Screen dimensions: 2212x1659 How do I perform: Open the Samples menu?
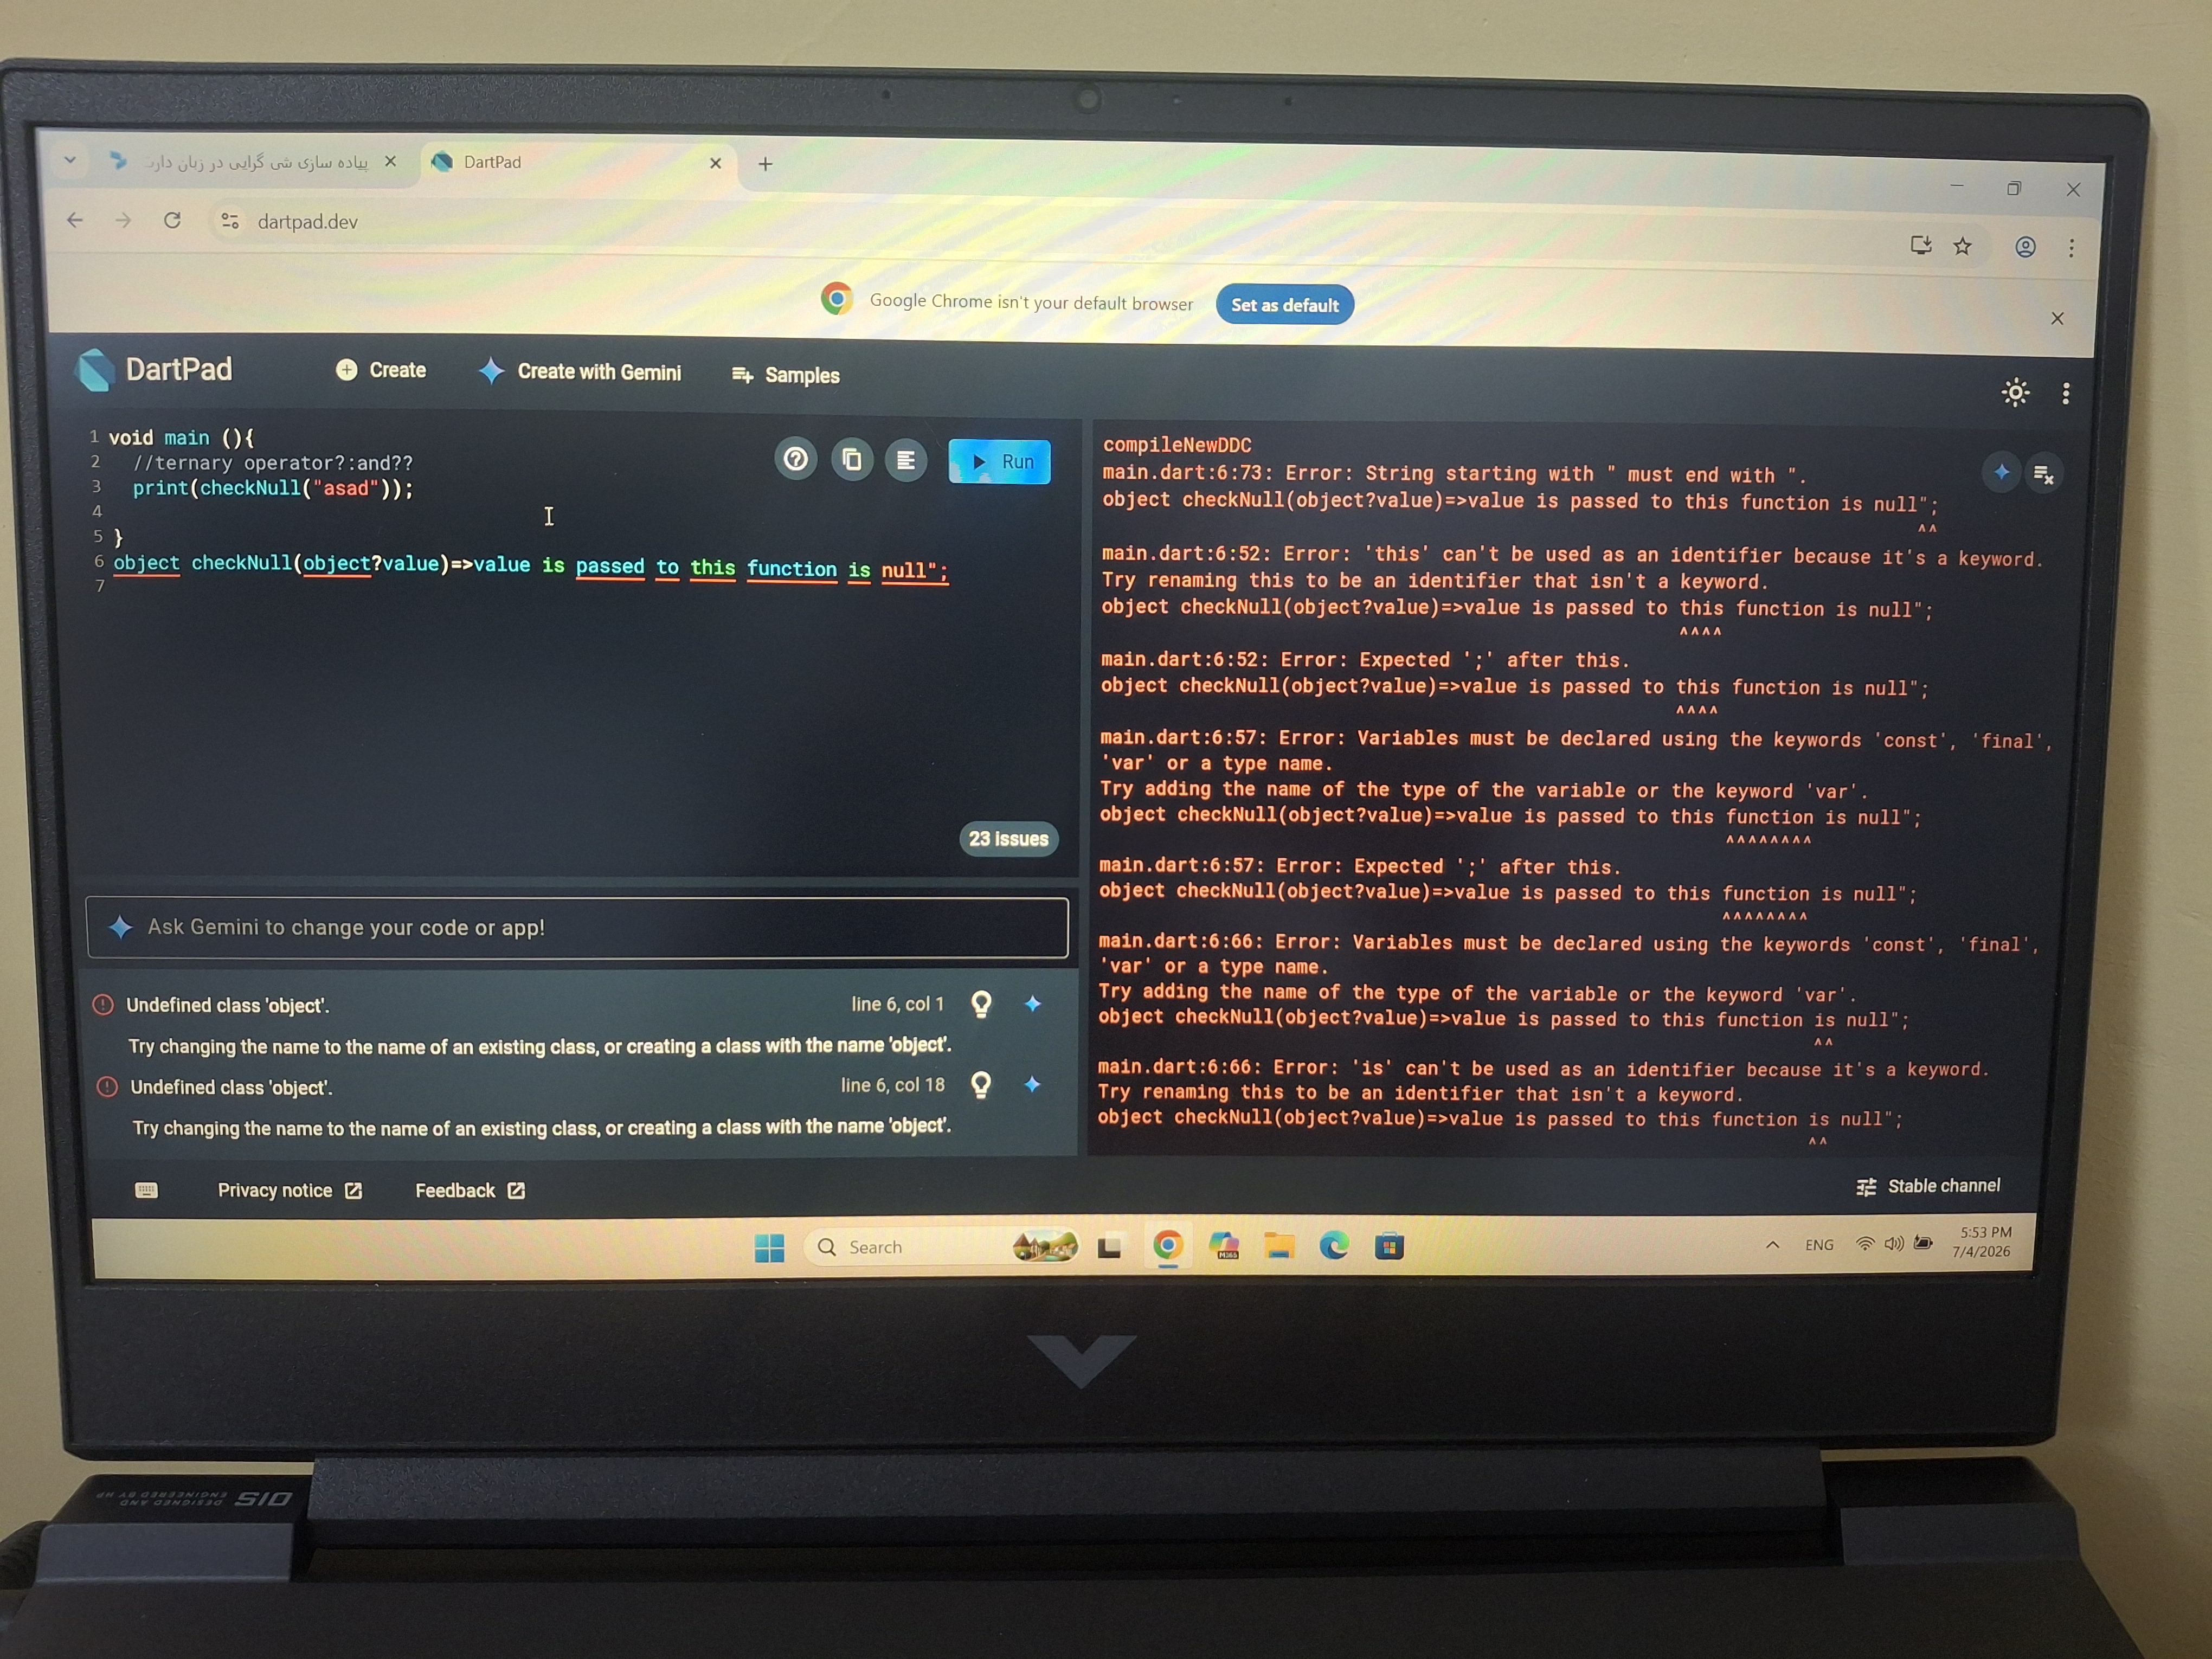click(x=786, y=375)
